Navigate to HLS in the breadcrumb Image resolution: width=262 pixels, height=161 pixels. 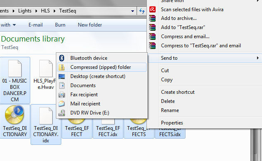coord(45,11)
